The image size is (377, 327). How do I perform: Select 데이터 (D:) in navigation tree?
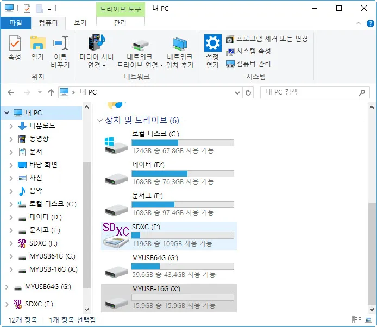[x=46, y=217]
